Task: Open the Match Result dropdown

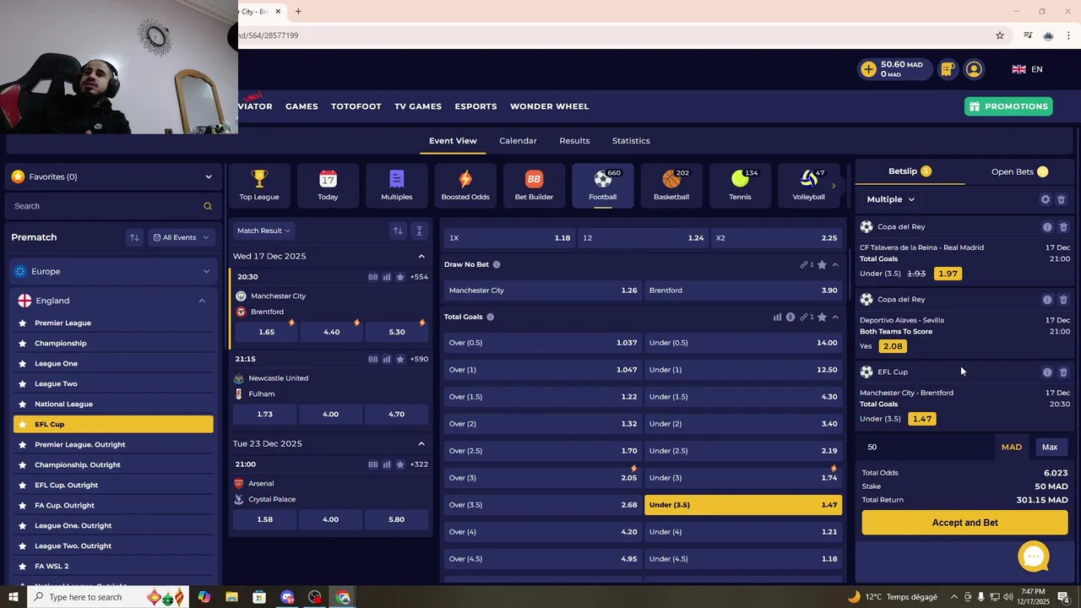Action: click(263, 231)
